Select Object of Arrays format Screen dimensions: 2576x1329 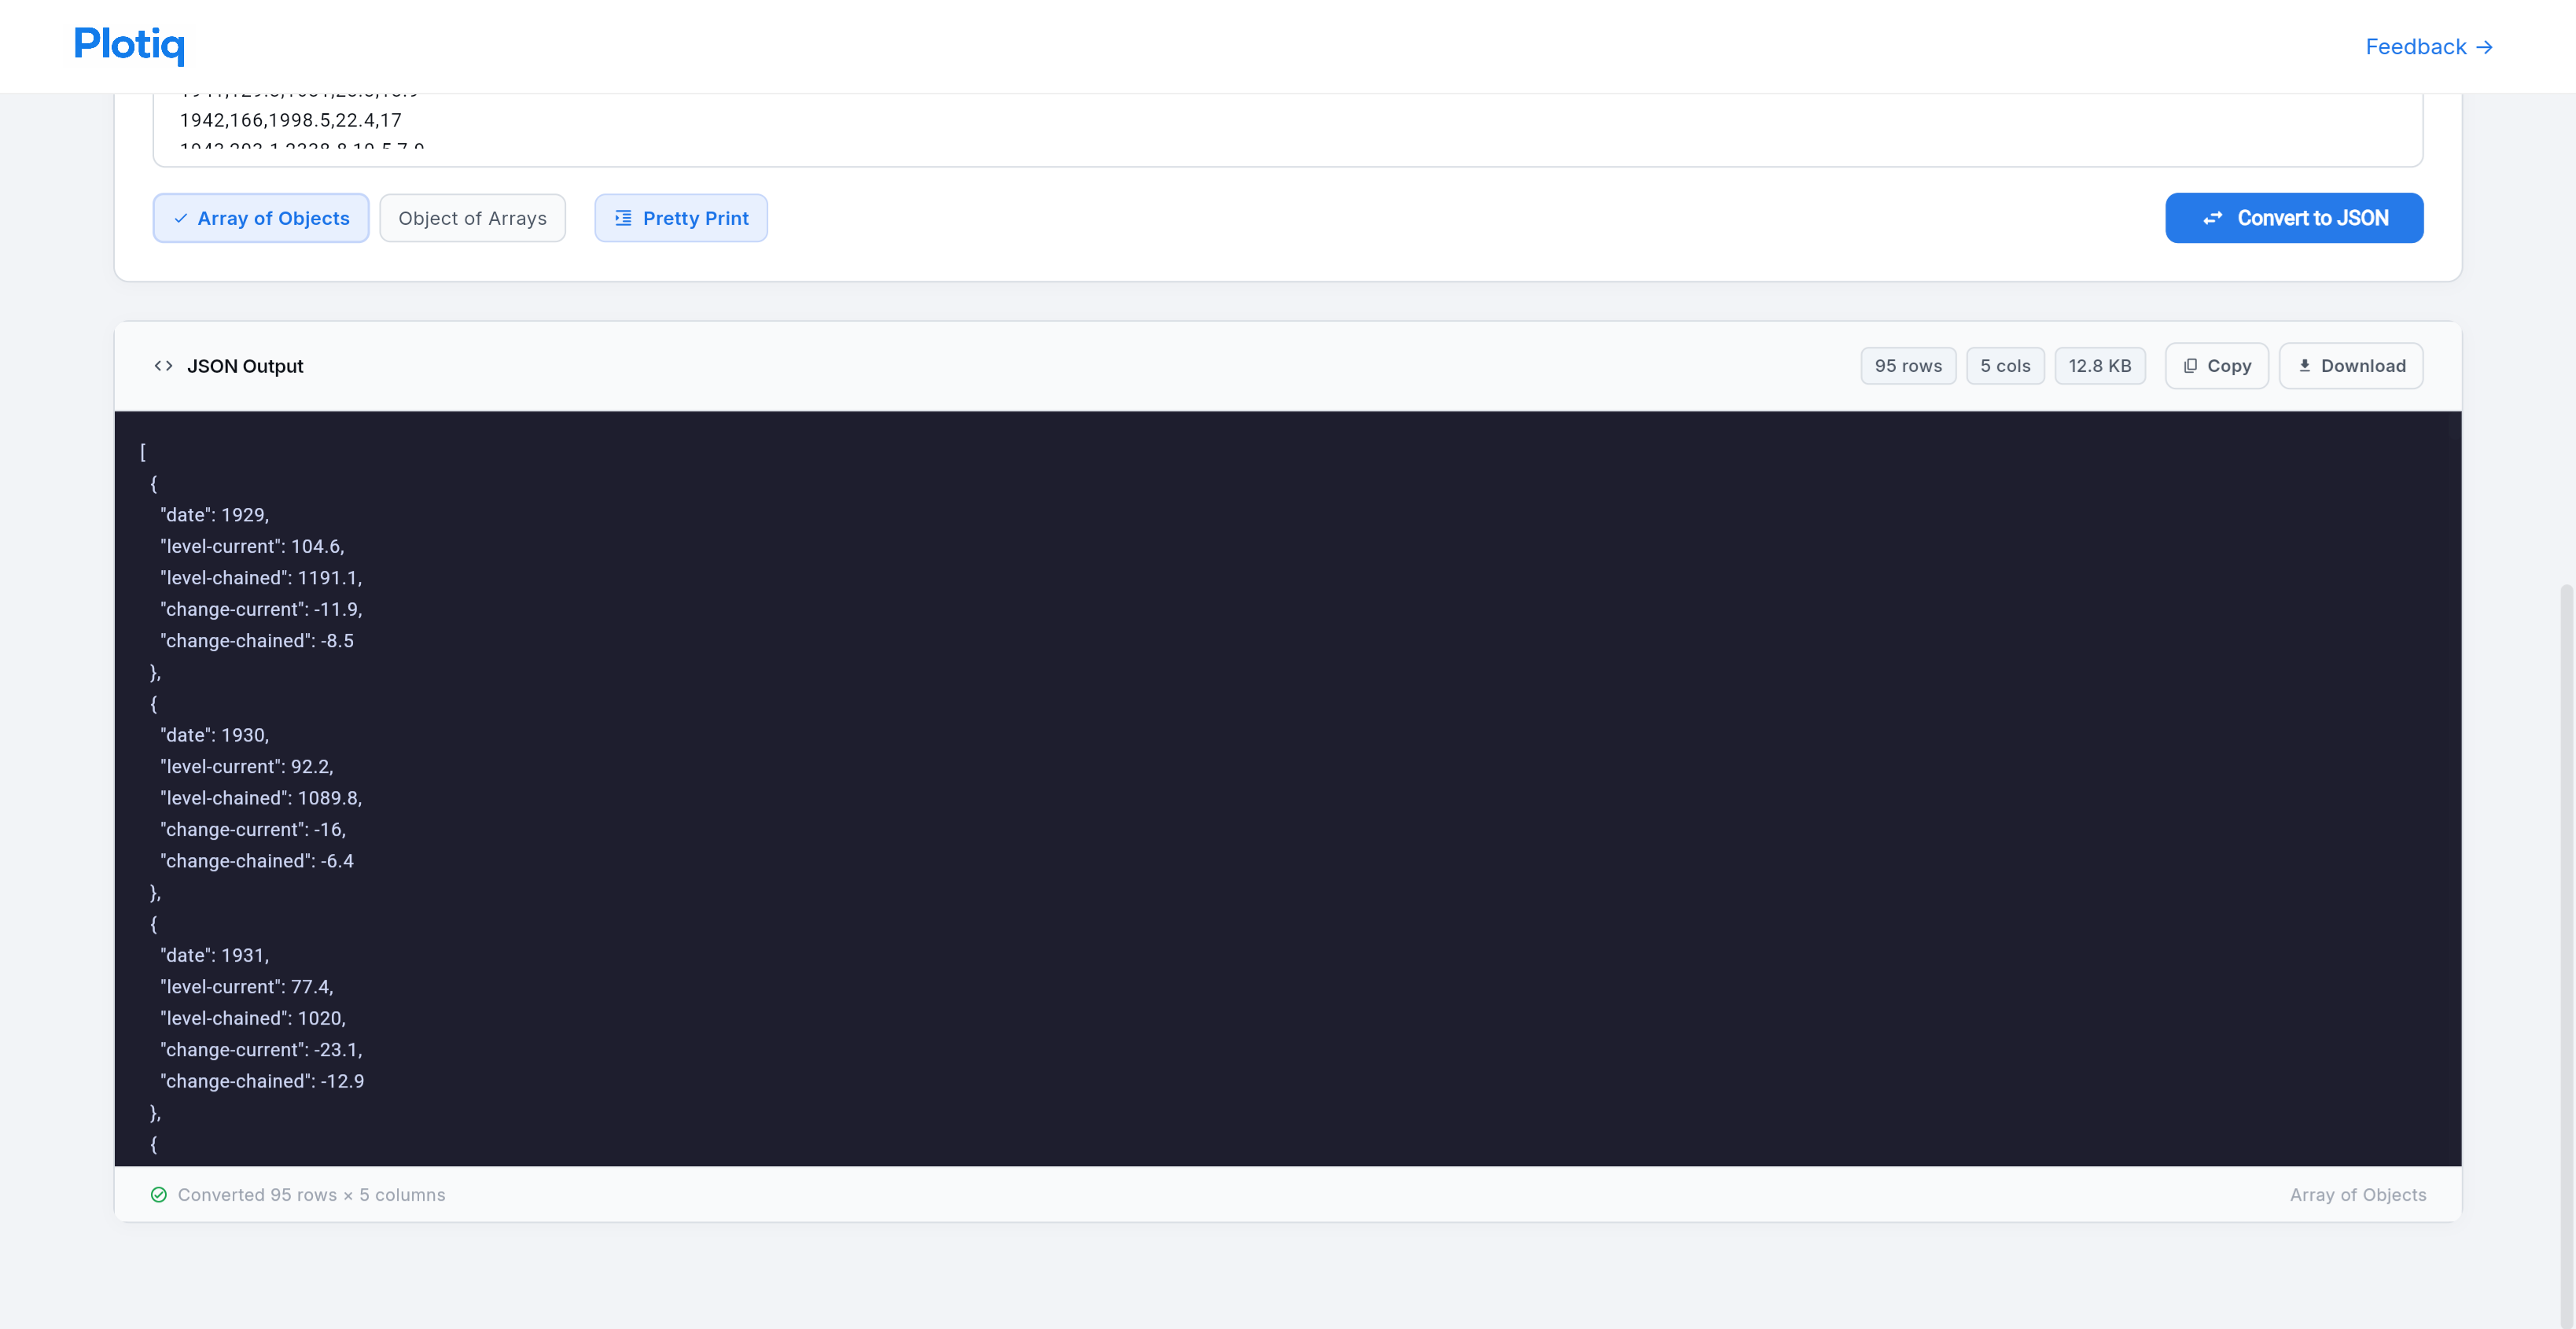click(x=472, y=218)
